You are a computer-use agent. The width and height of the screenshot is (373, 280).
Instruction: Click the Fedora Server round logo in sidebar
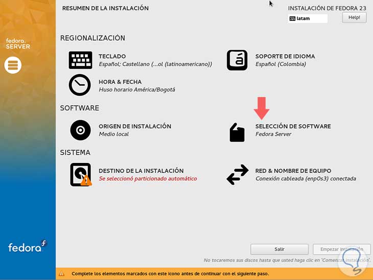13,65
